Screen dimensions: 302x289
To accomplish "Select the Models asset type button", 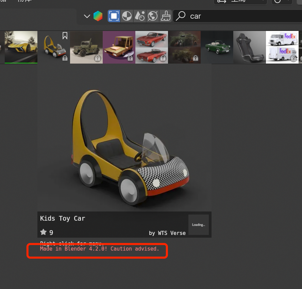I will (114, 16).
